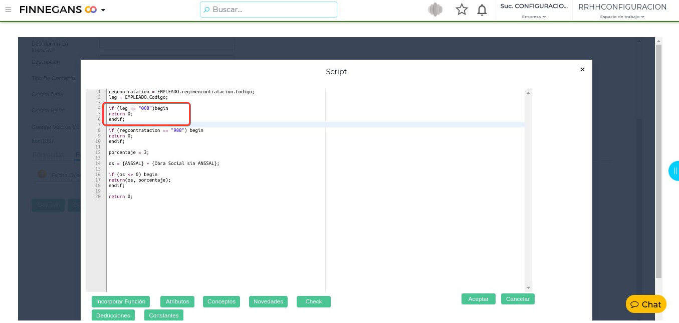Click line 'if (regcontratacion == "988") begin'
Screen dimensions: 679x323
(x=156, y=130)
